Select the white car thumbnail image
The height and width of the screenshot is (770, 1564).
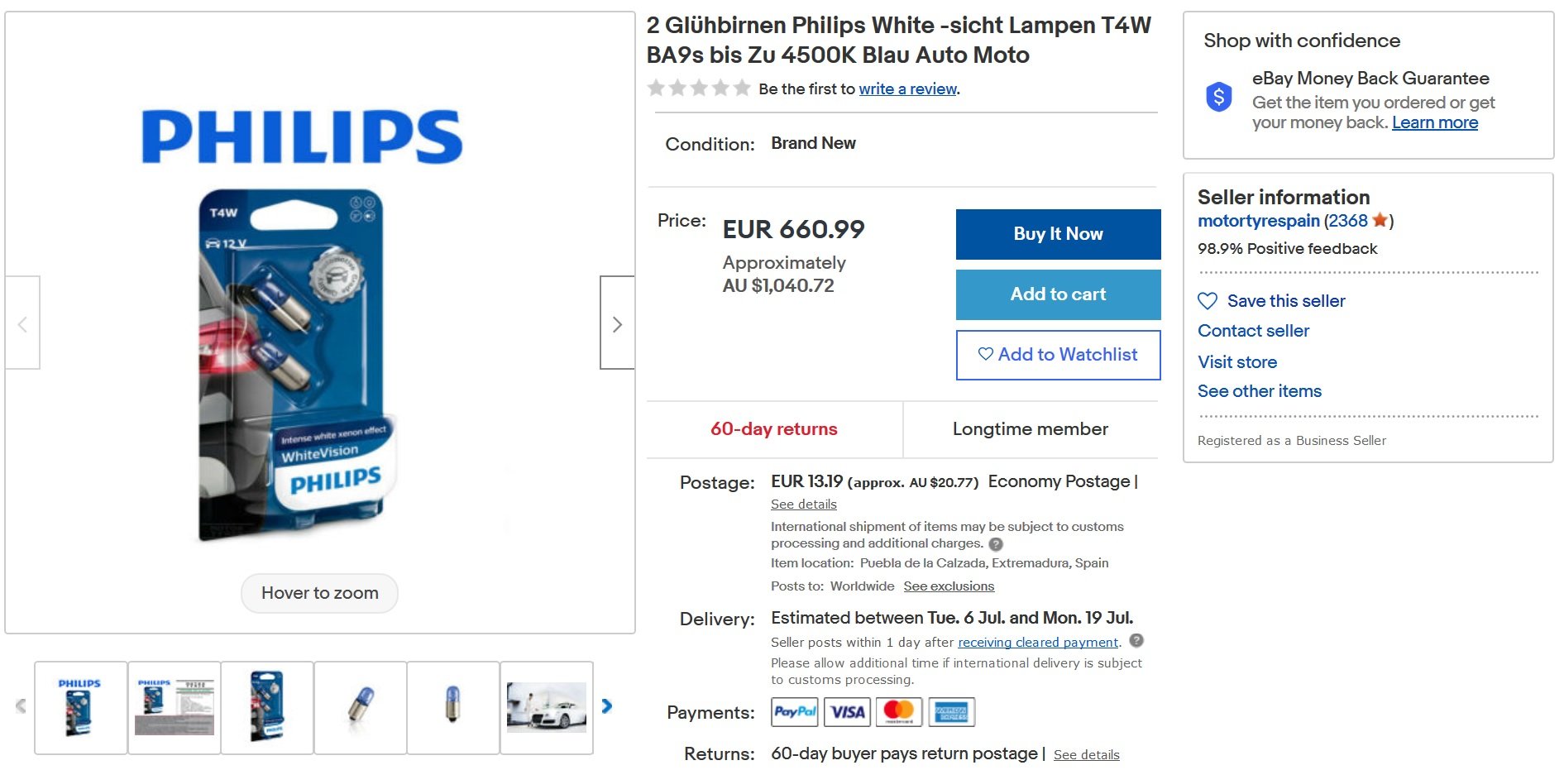546,707
